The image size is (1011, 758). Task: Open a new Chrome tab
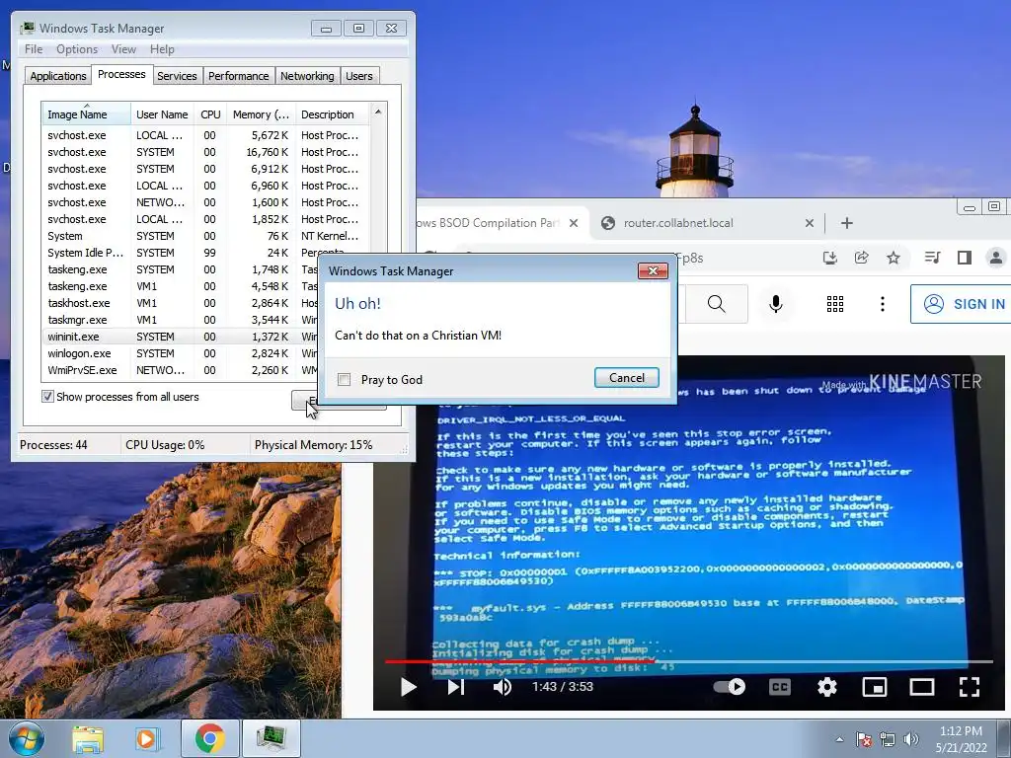click(847, 223)
